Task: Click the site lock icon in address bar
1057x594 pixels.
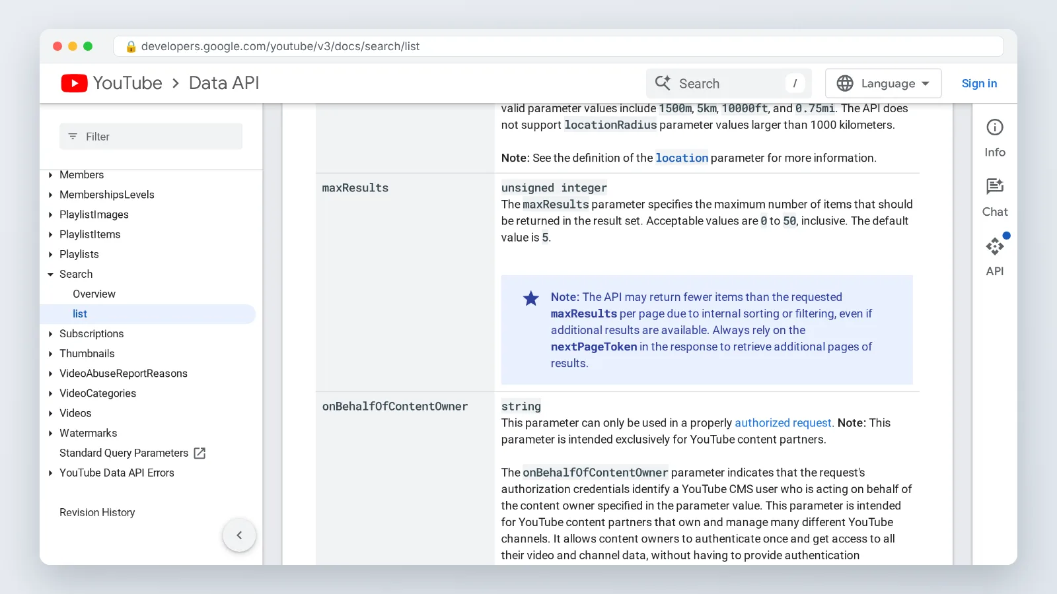Action: [131, 46]
